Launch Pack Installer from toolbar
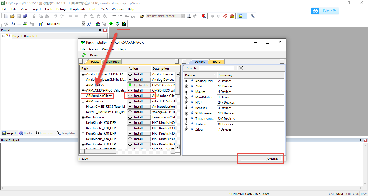 pos(124,24)
